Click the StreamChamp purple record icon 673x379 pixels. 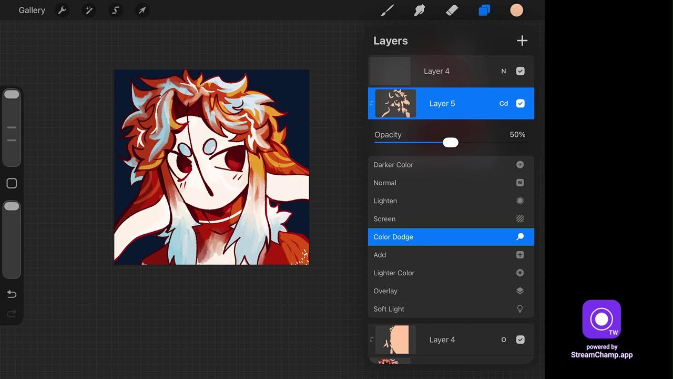coord(601,319)
